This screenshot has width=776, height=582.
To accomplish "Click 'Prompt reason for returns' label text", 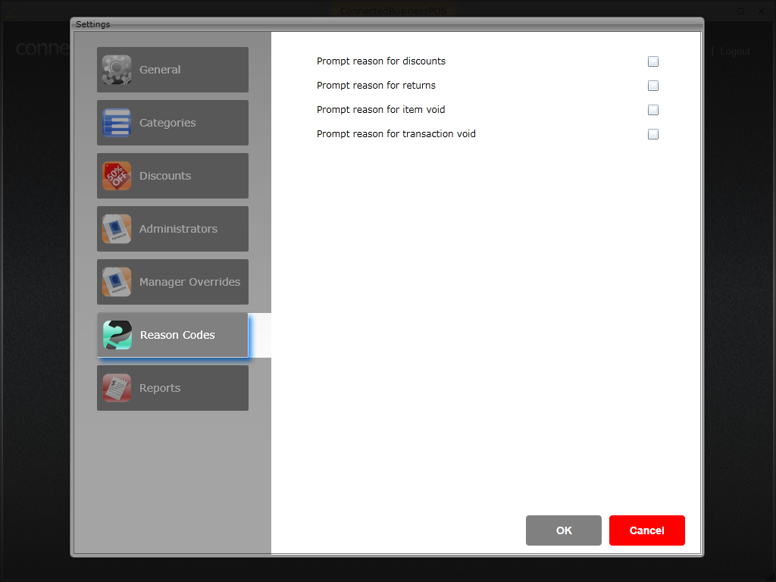I will (376, 85).
